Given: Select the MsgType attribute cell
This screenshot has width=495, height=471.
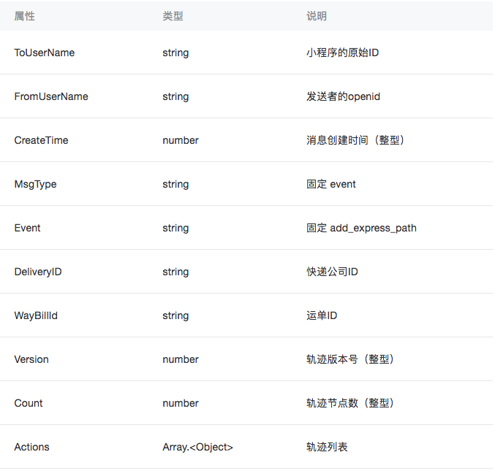Looking at the screenshot, I should click(x=35, y=184).
